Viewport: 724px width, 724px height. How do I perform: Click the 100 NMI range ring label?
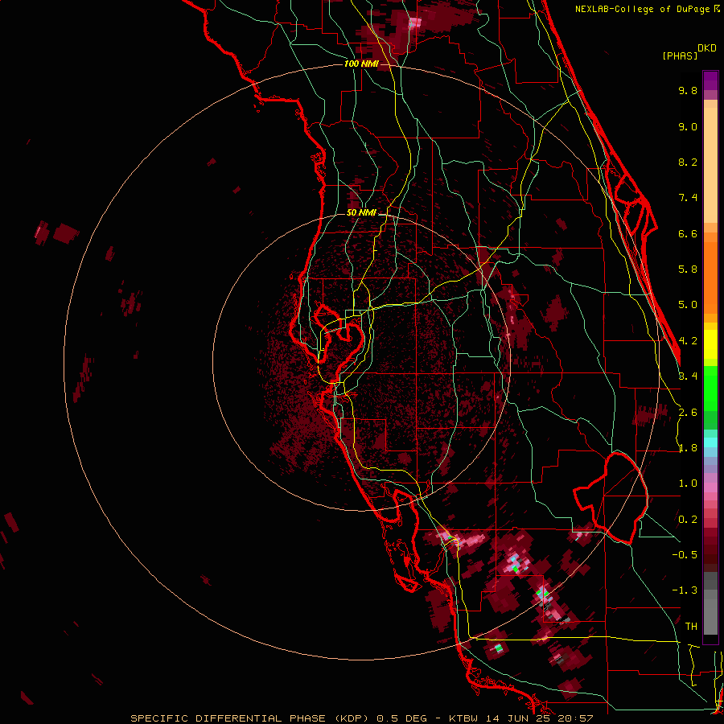pyautogui.click(x=361, y=64)
